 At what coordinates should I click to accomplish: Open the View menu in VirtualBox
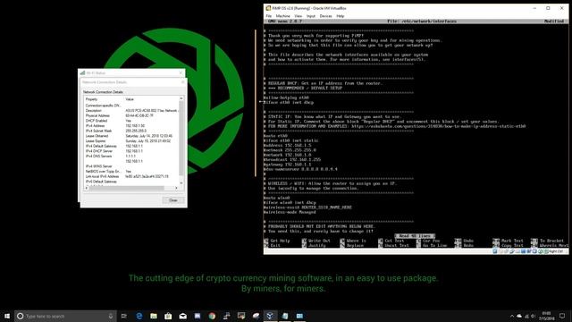click(x=298, y=16)
